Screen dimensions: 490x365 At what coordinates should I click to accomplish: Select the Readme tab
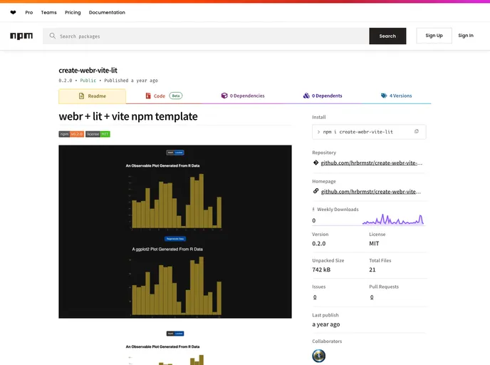click(x=92, y=96)
